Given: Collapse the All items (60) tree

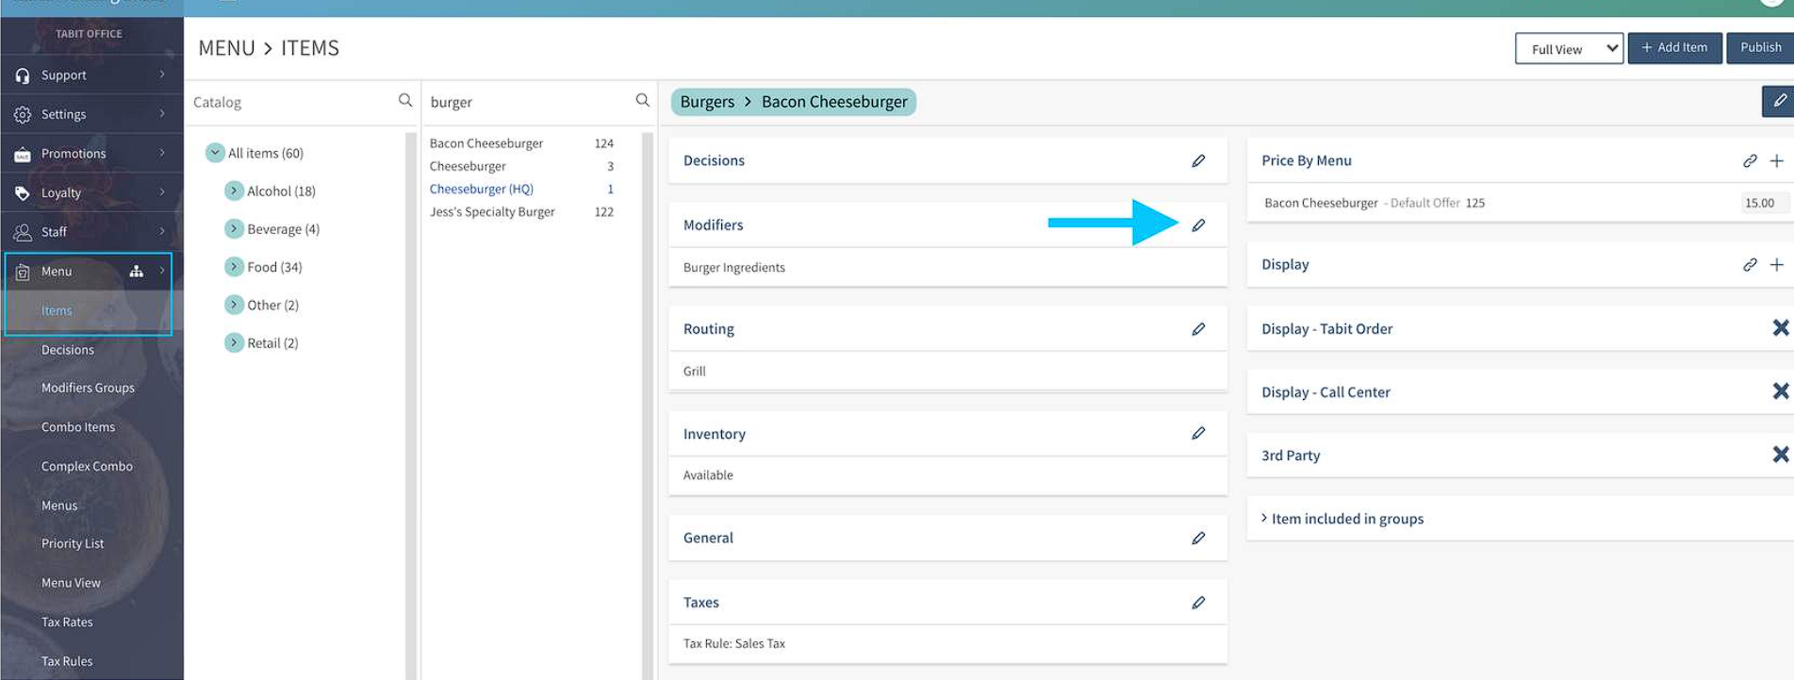Looking at the screenshot, I should (x=215, y=153).
